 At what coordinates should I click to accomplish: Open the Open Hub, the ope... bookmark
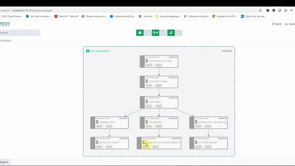tap(254, 17)
